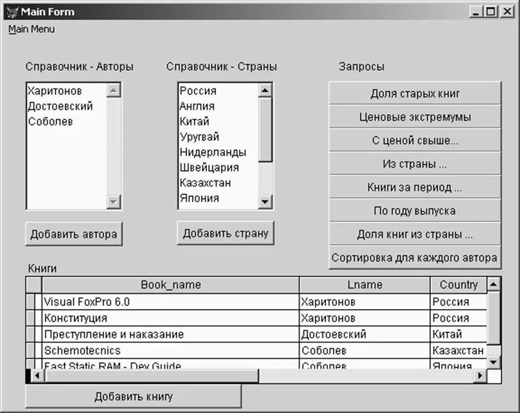Open the С ценой свыше... query

pyautogui.click(x=415, y=141)
